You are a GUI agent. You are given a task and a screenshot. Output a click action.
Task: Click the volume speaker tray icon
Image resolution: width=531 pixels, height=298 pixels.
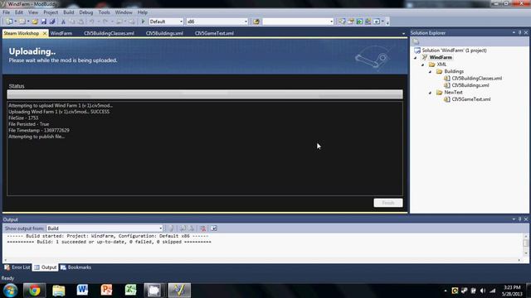pos(483,291)
